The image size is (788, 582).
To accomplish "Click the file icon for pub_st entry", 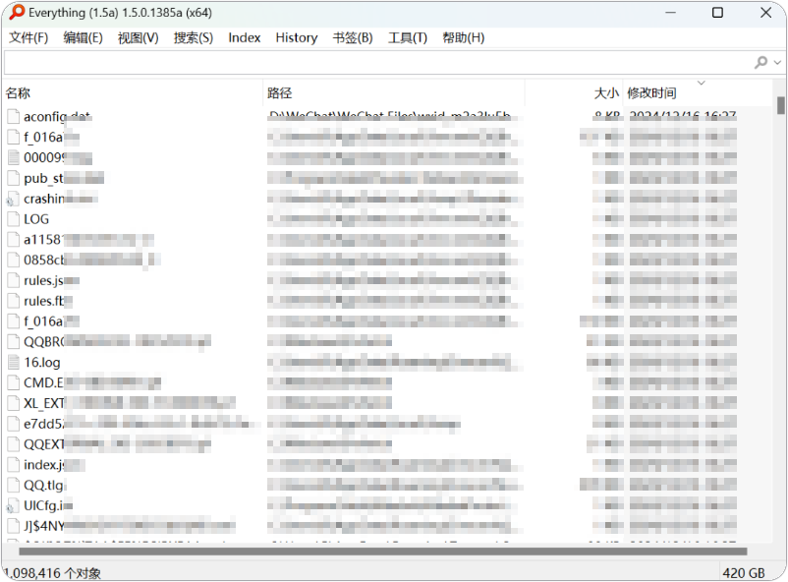I will point(14,178).
